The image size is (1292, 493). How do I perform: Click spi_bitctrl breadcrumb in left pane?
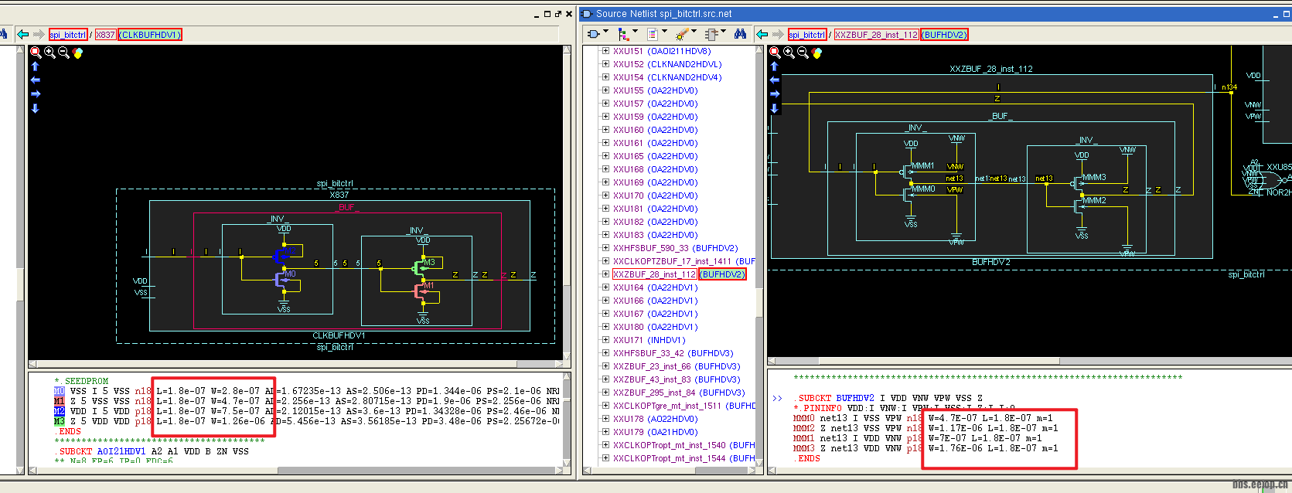click(68, 35)
